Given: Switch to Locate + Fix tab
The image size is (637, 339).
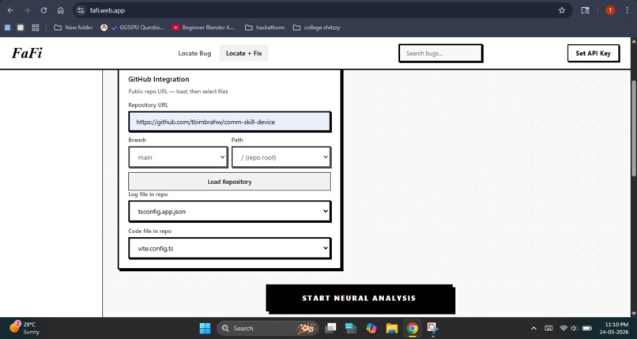Looking at the screenshot, I should (243, 53).
